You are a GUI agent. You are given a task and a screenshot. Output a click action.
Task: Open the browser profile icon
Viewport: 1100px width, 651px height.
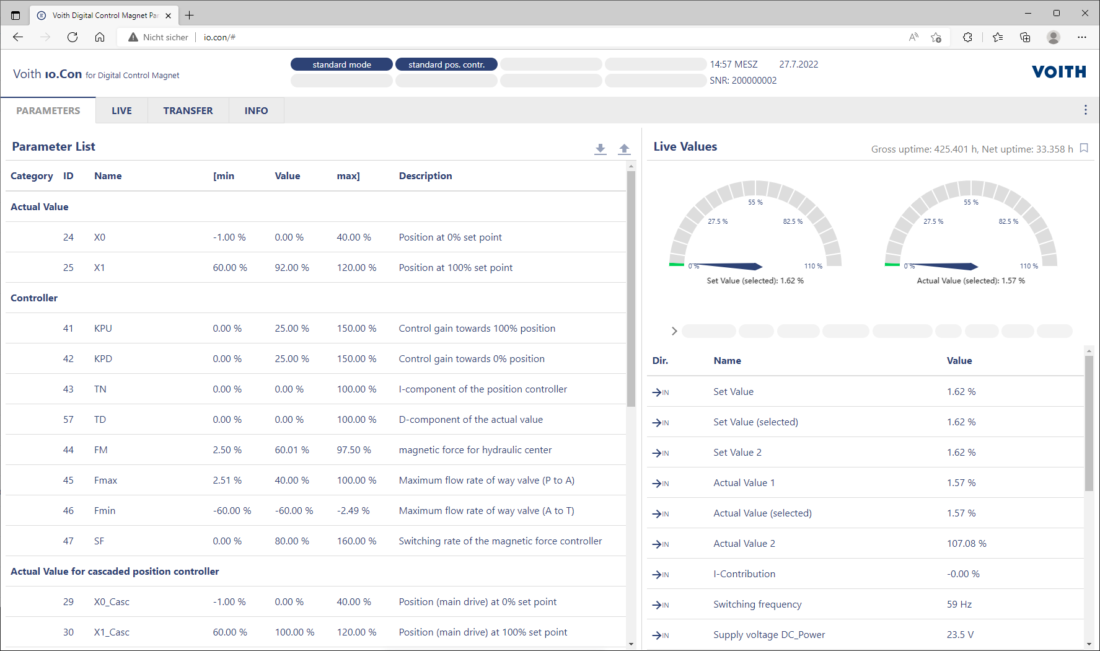coord(1054,37)
